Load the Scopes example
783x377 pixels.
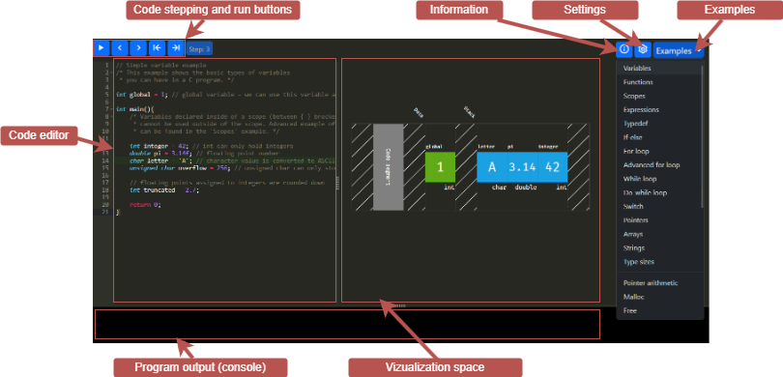[659, 96]
